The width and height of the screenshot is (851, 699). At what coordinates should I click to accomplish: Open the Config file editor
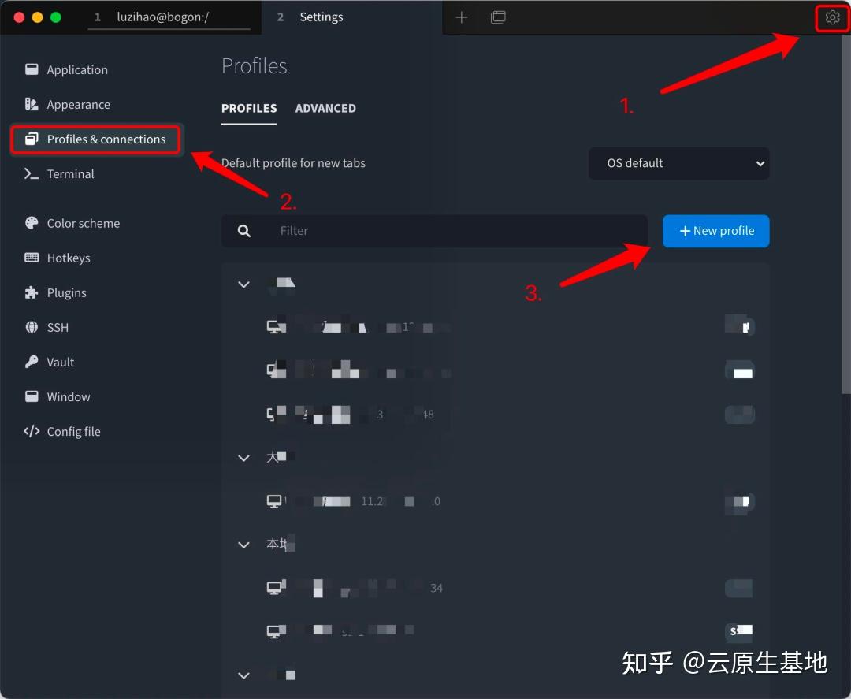pos(73,431)
